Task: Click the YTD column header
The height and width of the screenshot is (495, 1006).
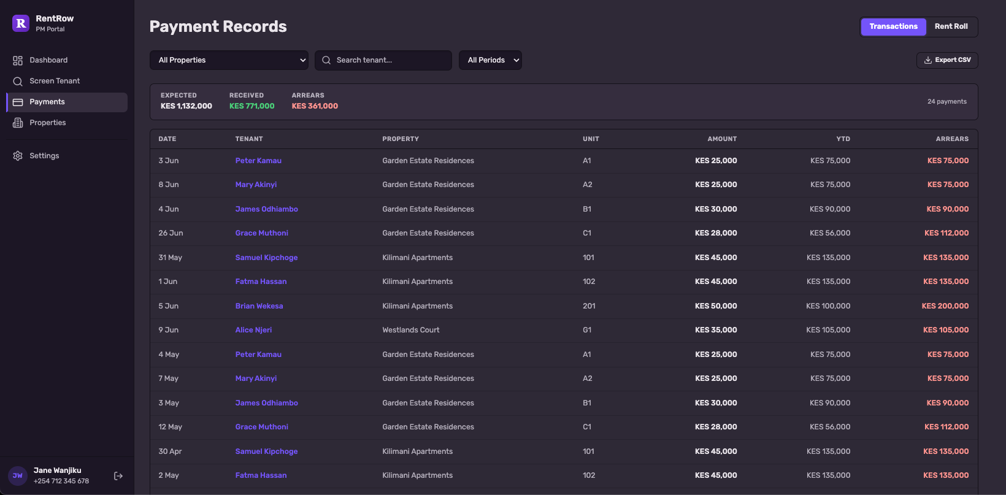Action: [x=843, y=139]
